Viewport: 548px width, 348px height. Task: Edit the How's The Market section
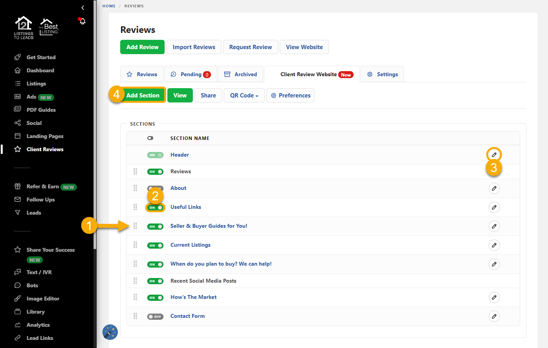[x=494, y=297]
